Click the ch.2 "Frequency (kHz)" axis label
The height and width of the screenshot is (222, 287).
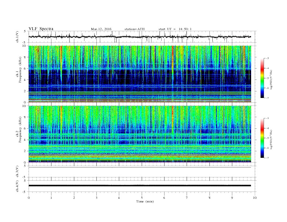click(20, 129)
